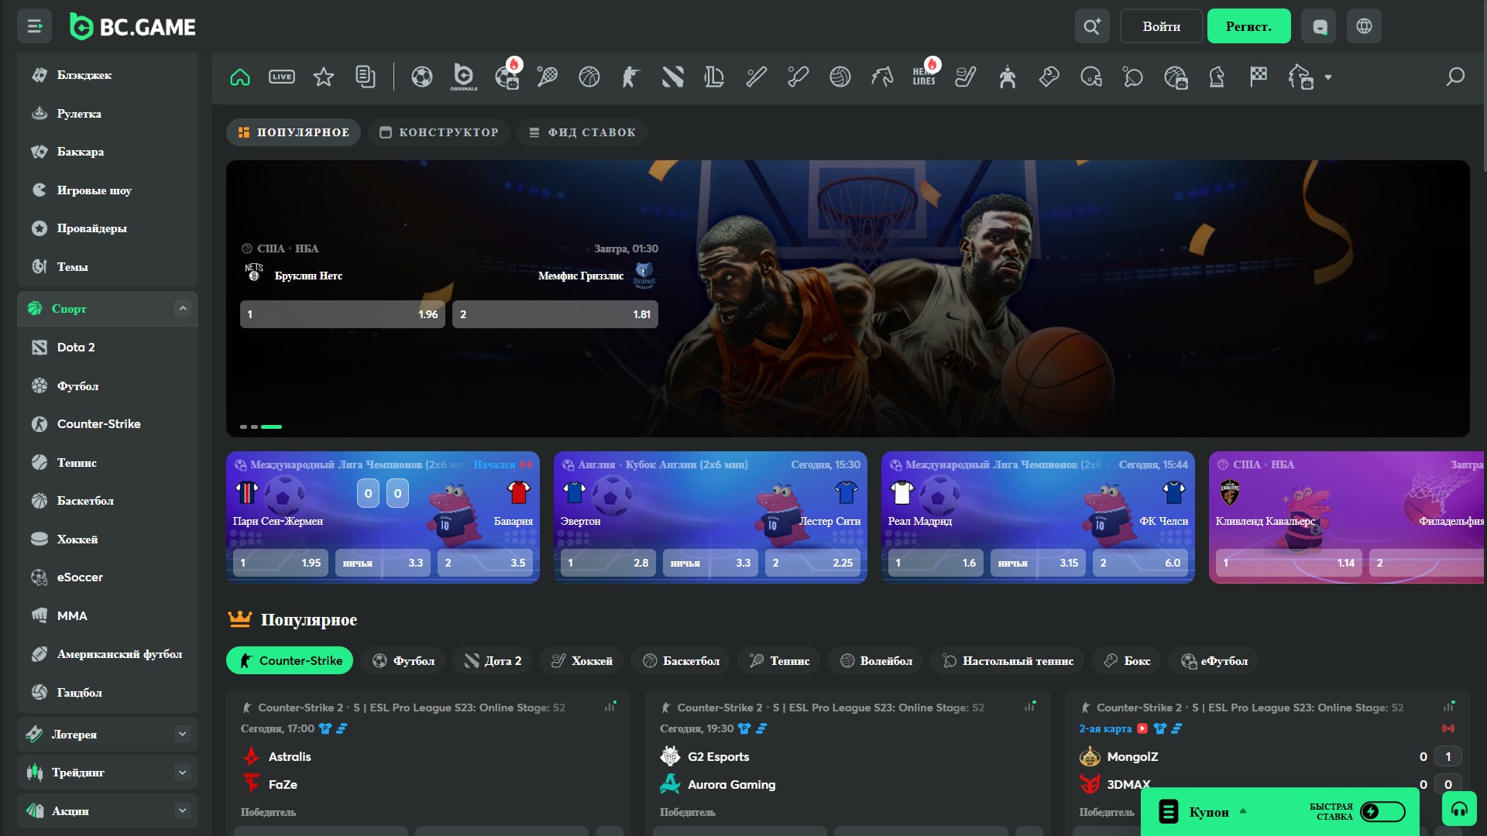Open the chat bubble icon in header

[1320, 26]
